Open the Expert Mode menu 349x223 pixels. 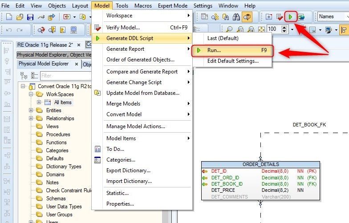point(173,5)
